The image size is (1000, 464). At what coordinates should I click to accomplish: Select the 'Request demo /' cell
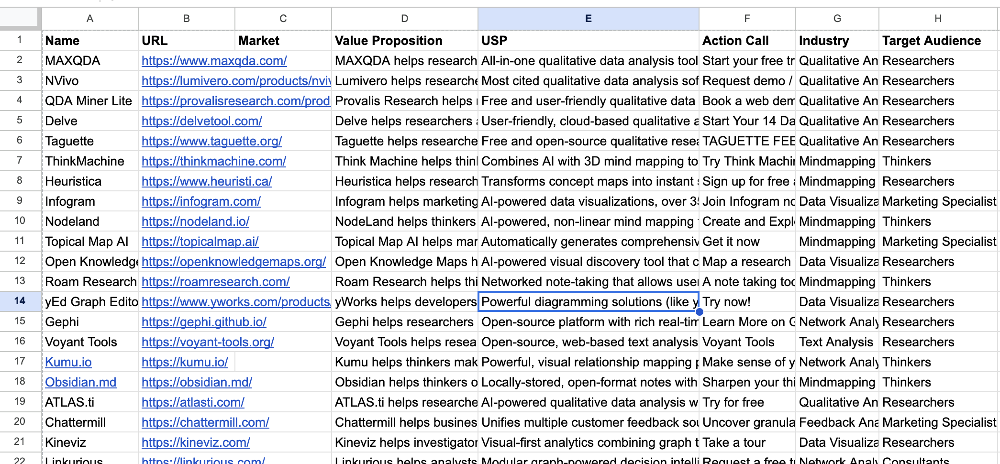[747, 81]
